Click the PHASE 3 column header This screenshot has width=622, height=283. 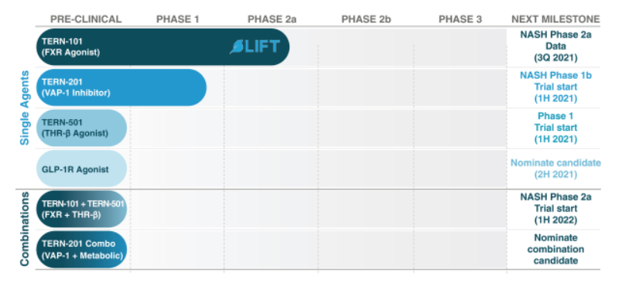pos(460,19)
